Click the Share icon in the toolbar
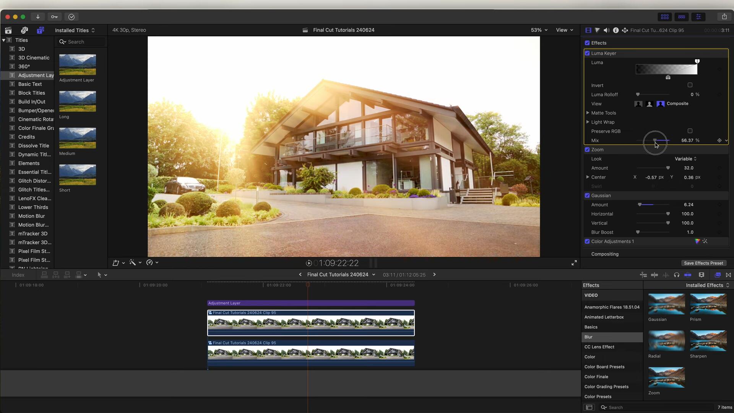This screenshot has width=734, height=413. point(724,16)
